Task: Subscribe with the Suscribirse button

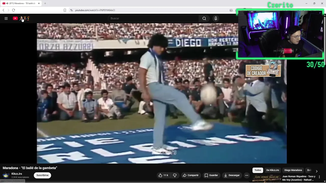Action: pyautogui.click(x=43, y=175)
